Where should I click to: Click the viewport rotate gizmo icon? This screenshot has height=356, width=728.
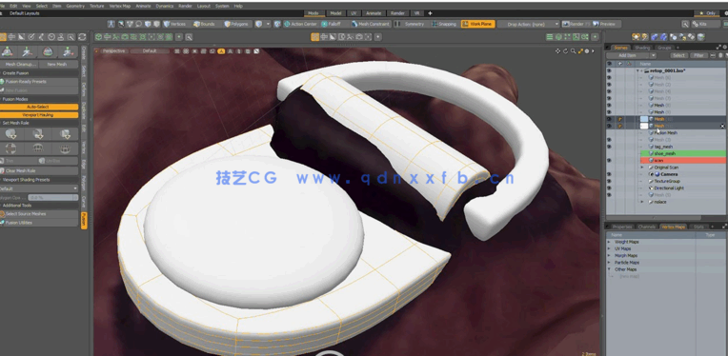tap(565, 51)
